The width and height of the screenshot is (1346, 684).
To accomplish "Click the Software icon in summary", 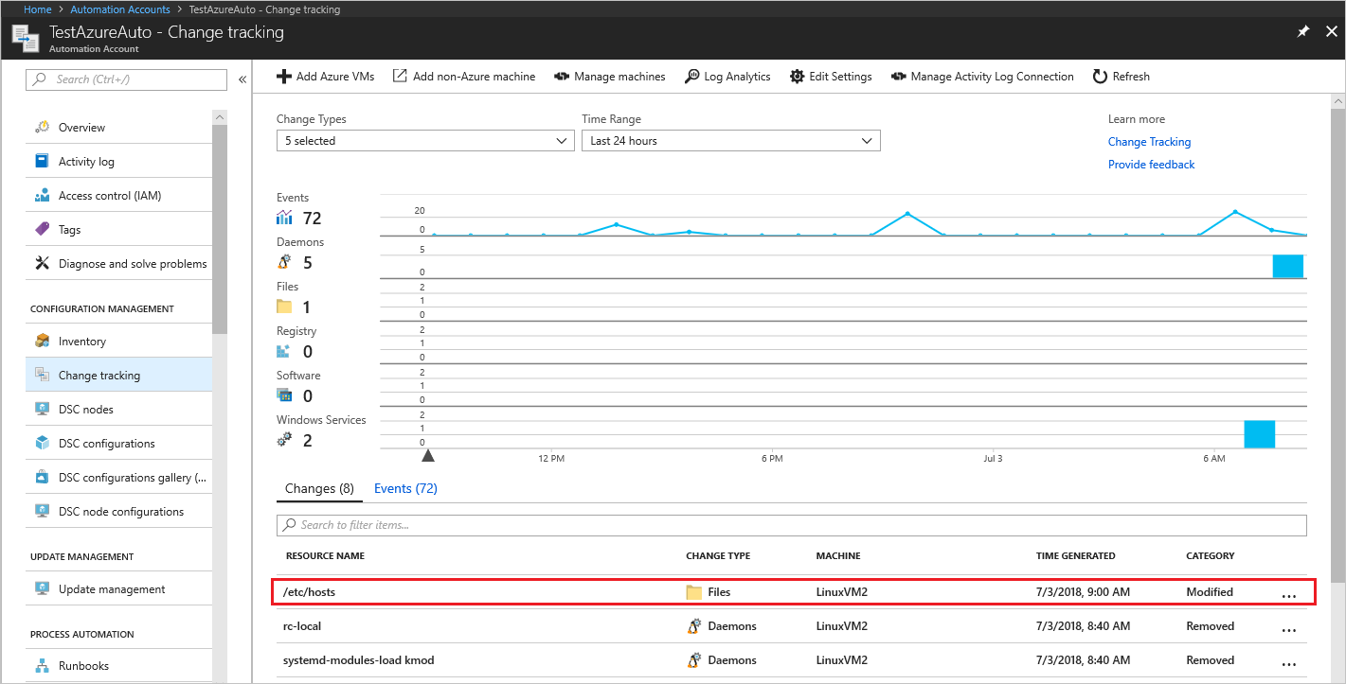I will [284, 395].
